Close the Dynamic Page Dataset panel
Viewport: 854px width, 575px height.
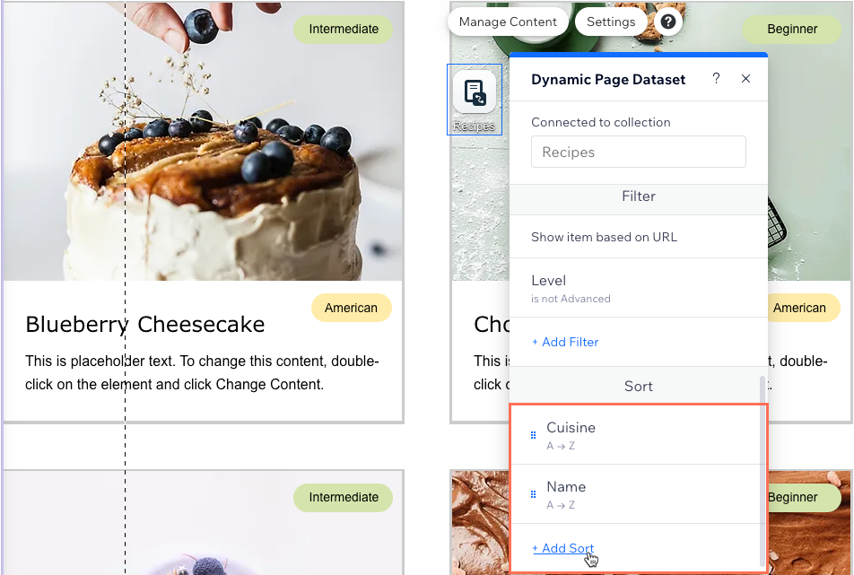[745, 78]
